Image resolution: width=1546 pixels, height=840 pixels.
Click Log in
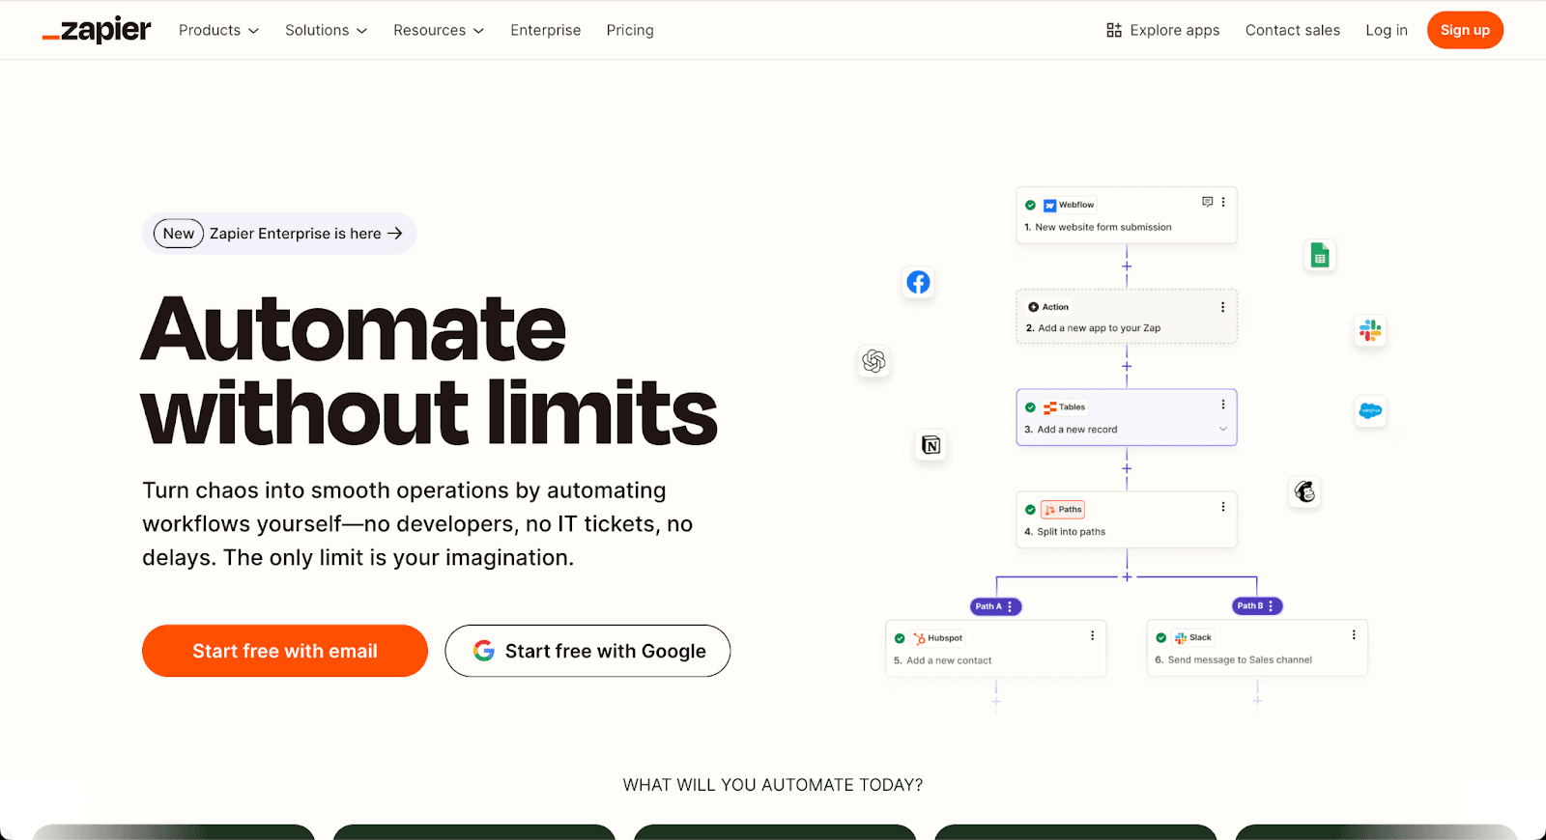coord(1387,30)
